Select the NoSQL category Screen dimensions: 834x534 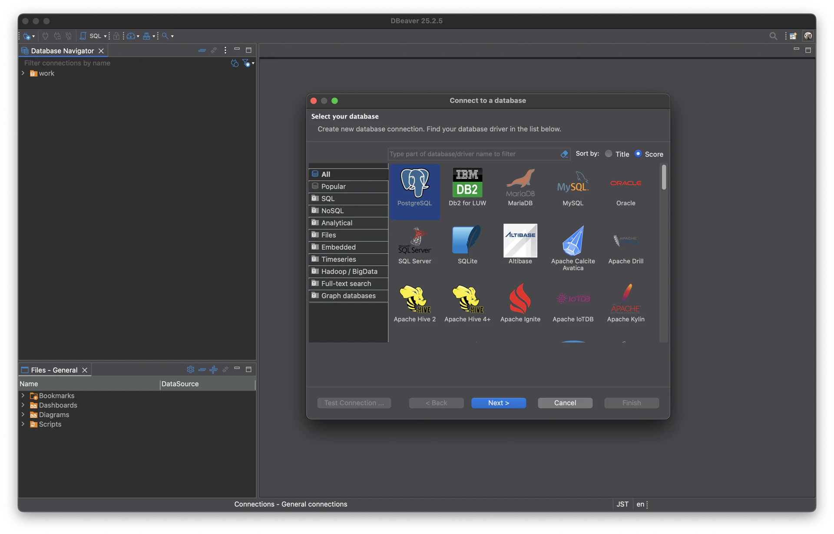(x=348, y=211)
